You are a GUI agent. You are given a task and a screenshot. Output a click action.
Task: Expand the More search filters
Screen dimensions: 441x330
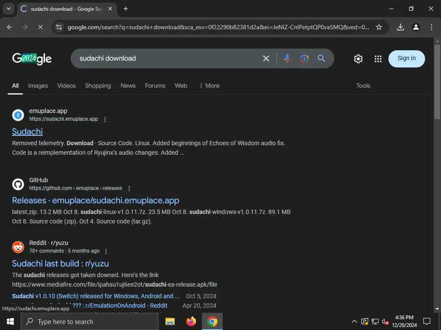(x=209, y=86)
